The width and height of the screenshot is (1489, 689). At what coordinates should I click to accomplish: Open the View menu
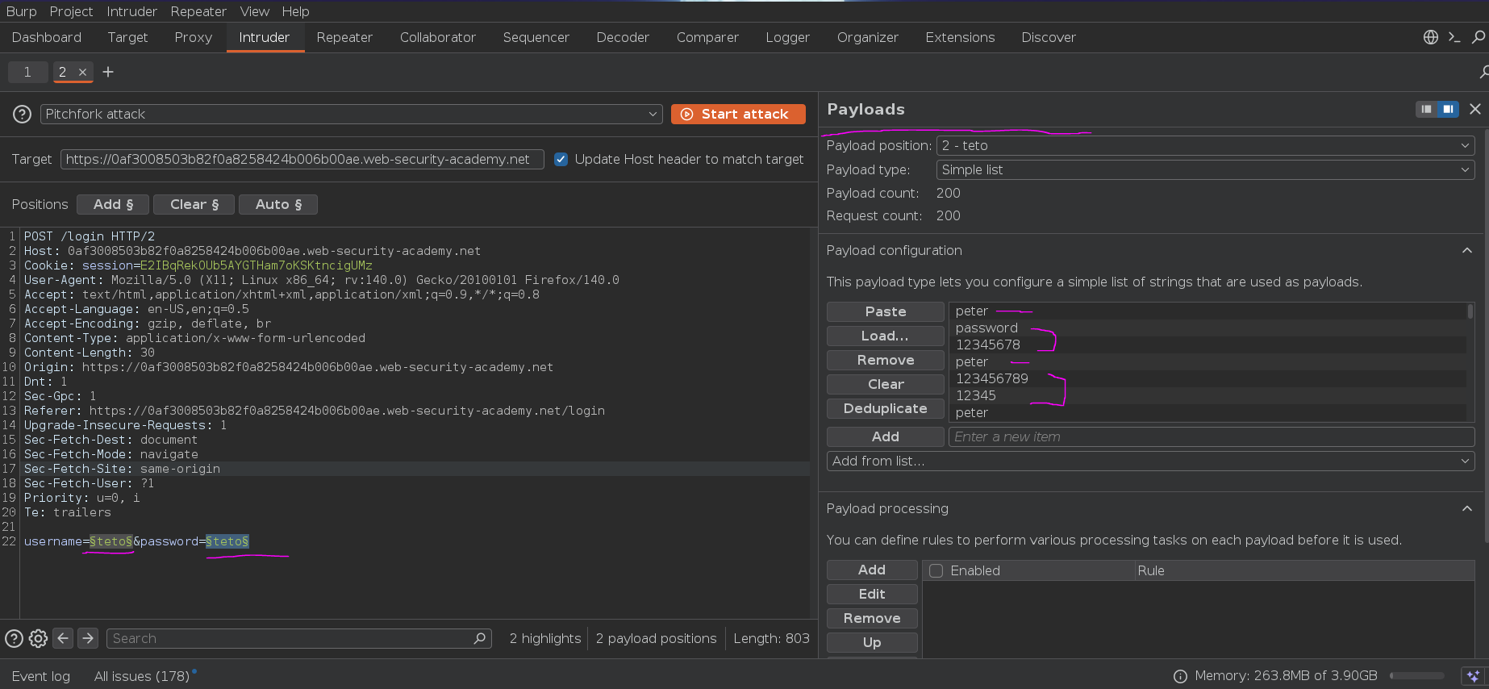[x=254, y=11]
